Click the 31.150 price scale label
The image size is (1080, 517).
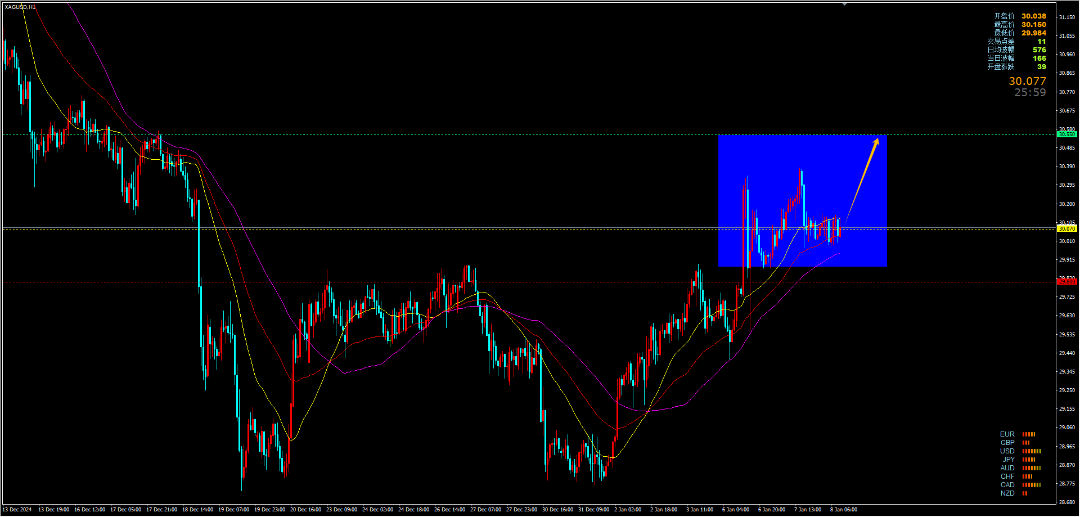click(1066, 17)
